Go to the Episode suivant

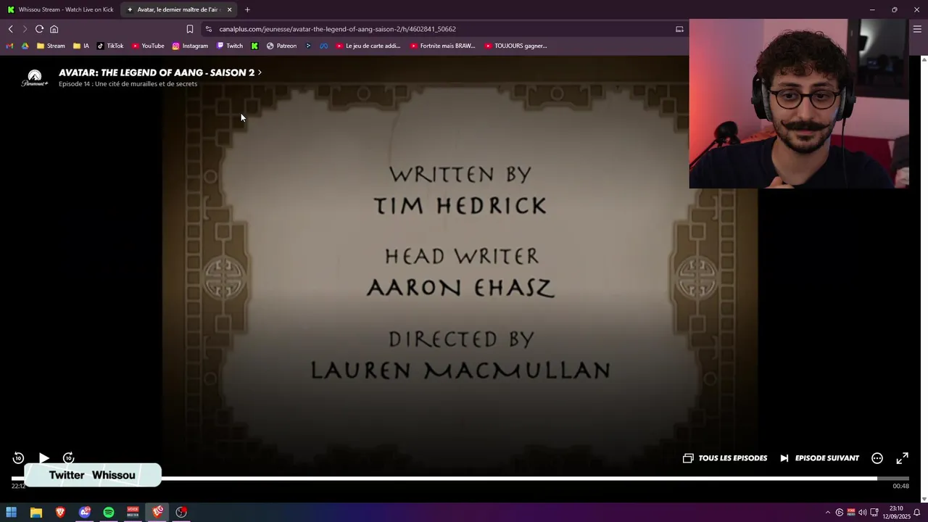pos(819,458)
